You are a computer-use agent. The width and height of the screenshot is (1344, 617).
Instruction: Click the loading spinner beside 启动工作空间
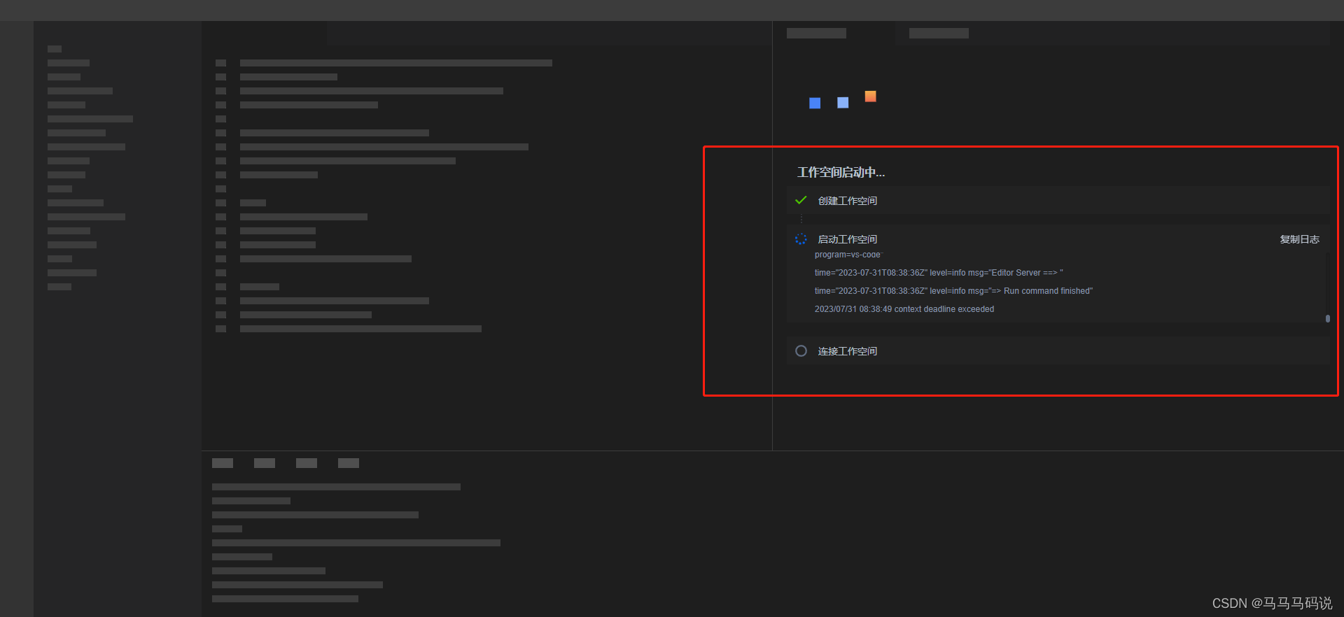click(801, 239)
